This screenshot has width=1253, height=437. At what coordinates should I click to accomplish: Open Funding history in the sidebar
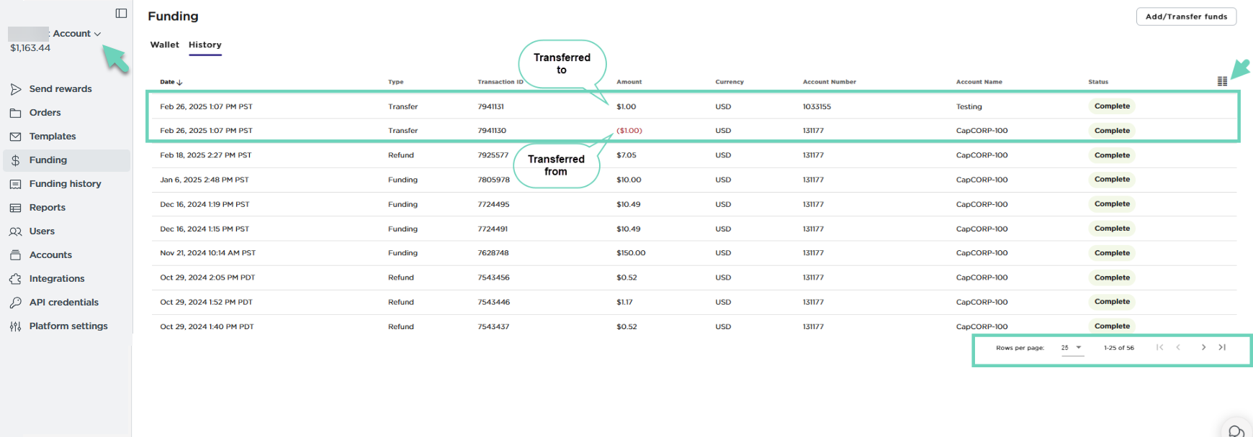[x=65, y=184]
